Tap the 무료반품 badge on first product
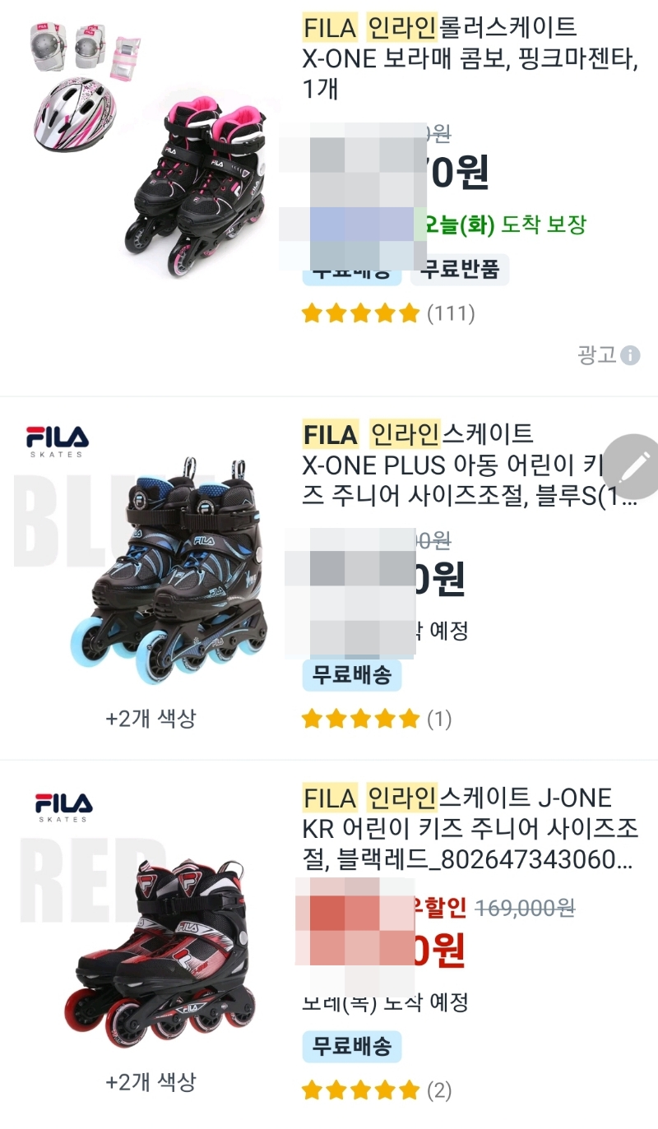The image size is (658, 1129). coord(460,270)
